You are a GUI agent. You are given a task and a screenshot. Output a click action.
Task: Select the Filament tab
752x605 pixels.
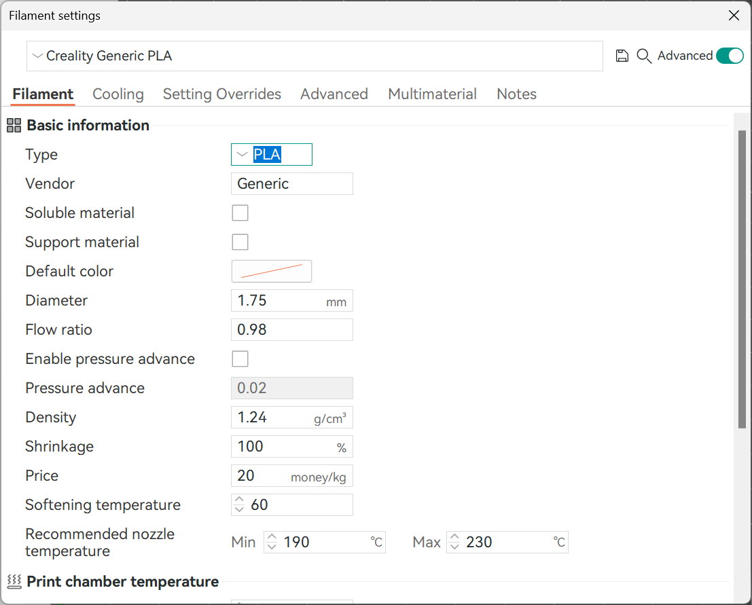click(43, 94)
